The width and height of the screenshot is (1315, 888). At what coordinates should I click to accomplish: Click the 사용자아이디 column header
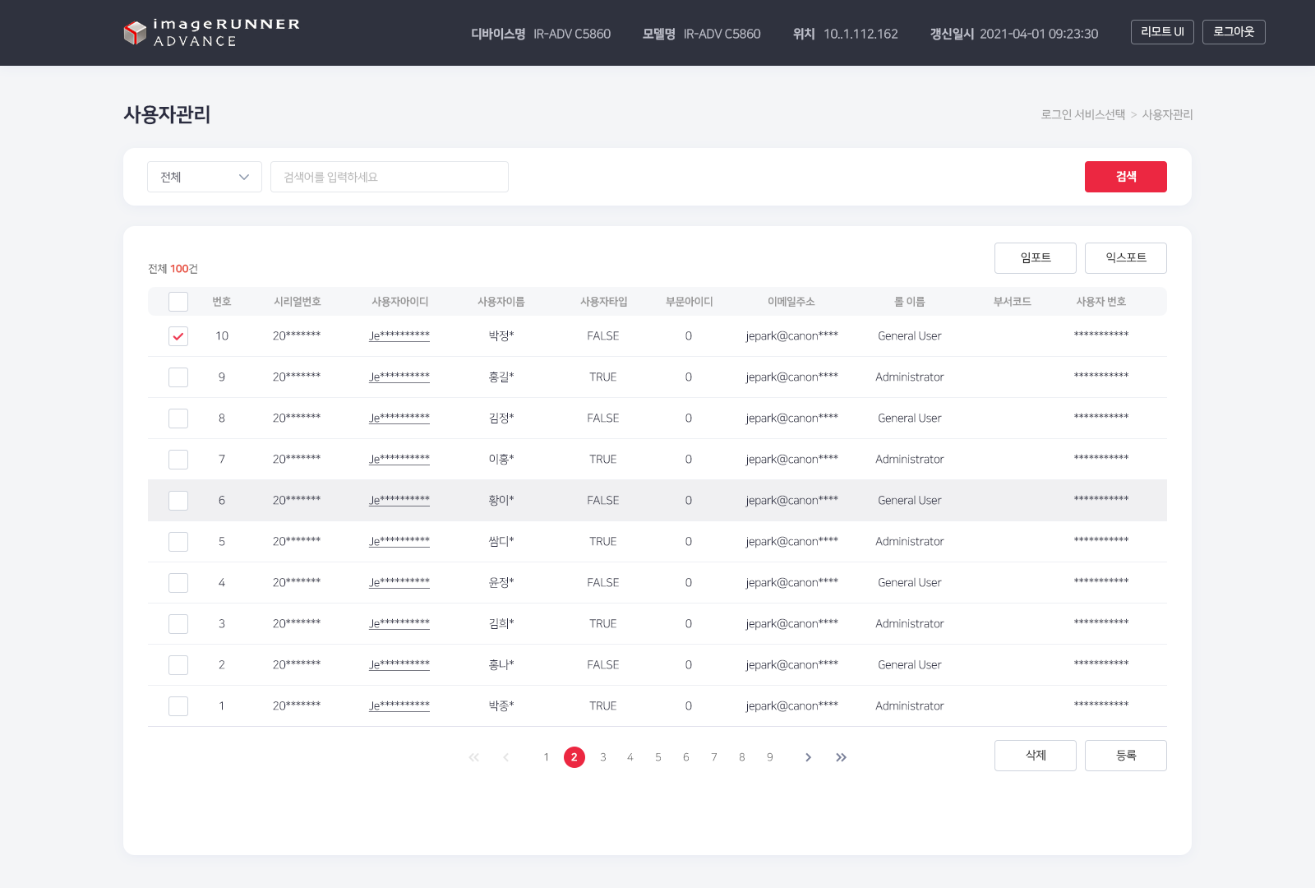pyautogui.click(x=399, y=302)
